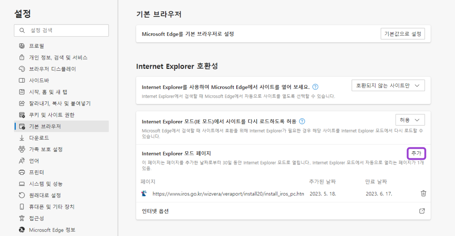Click inside the 설정 검색 search field
Image resolution: width=455 pixels, height=236 pixels.
61,30
